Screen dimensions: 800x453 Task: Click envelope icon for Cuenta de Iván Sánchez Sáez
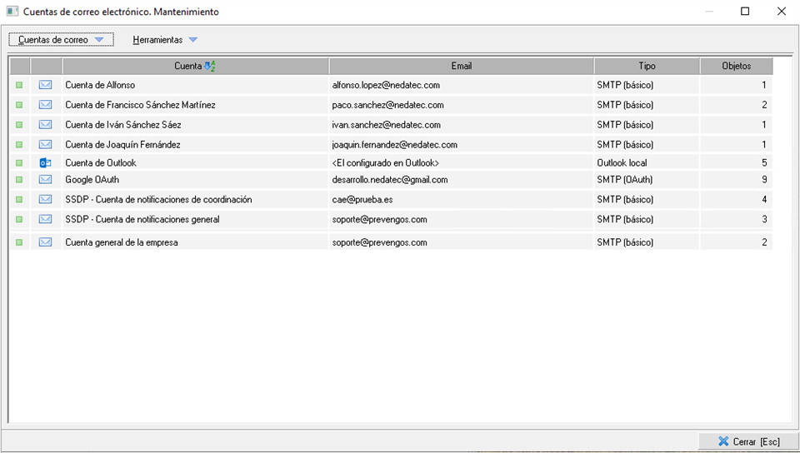(x=46, y=125)
